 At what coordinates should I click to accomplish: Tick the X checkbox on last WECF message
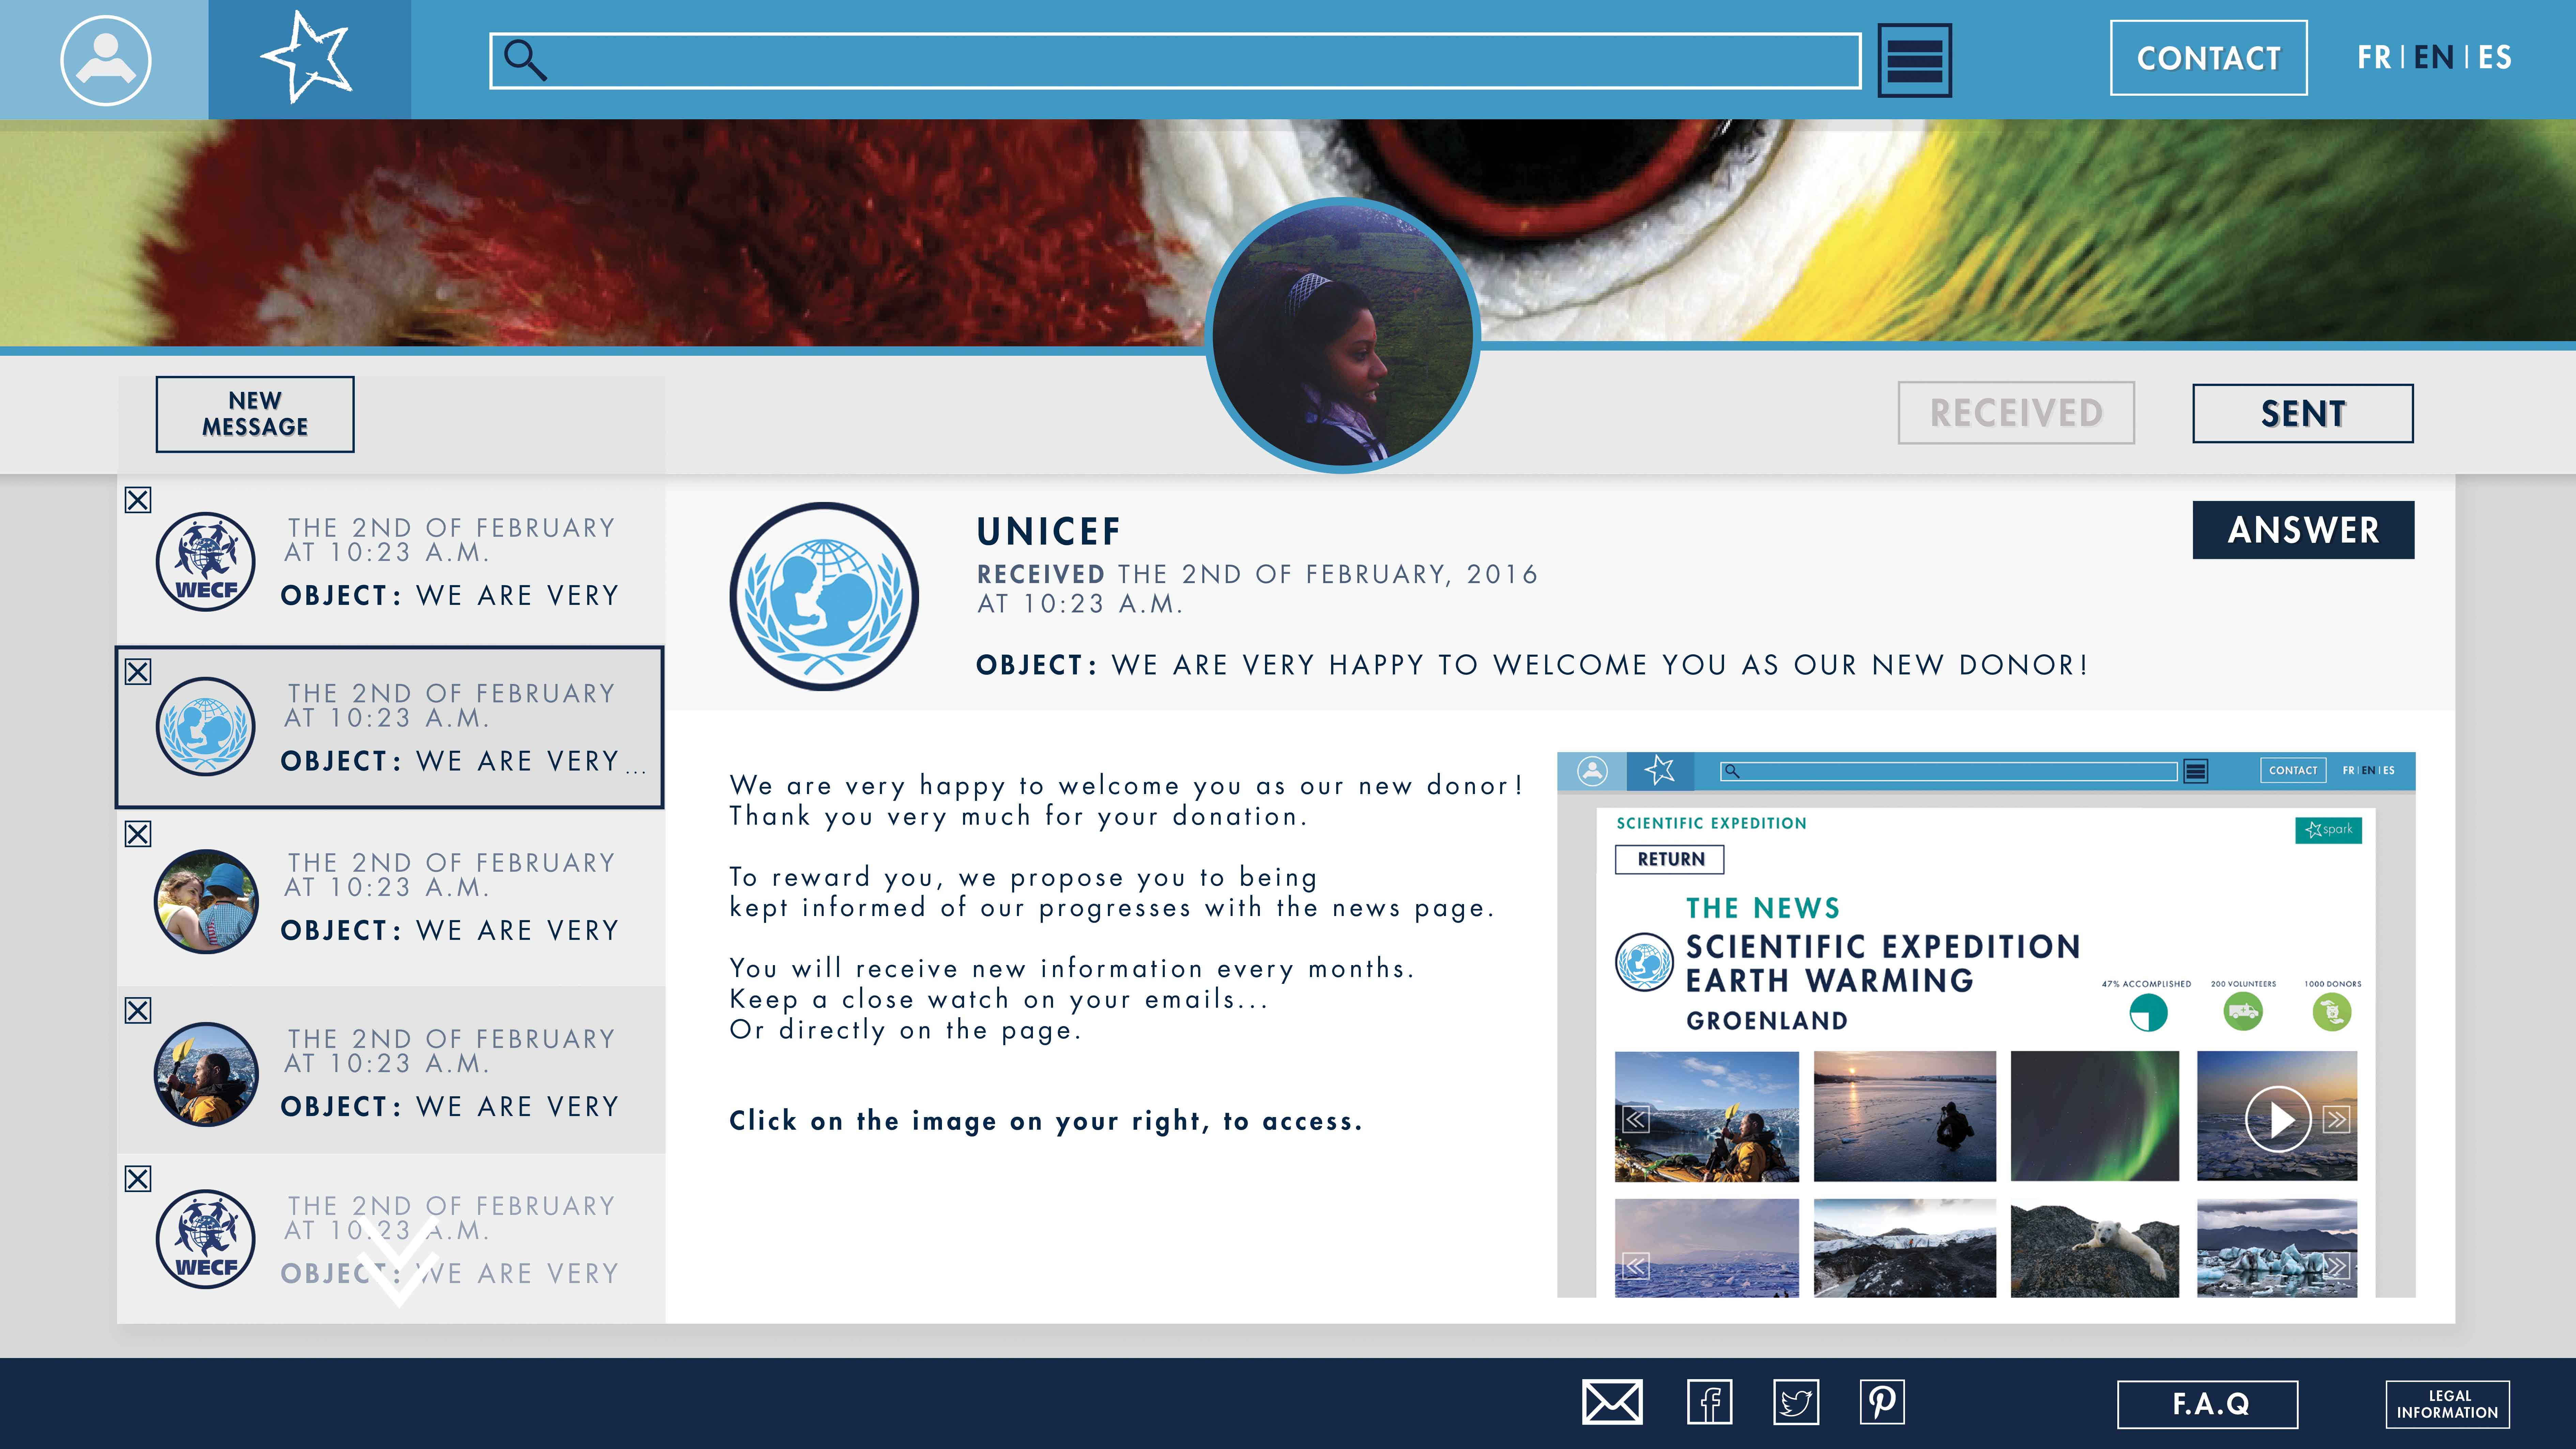138,1179
